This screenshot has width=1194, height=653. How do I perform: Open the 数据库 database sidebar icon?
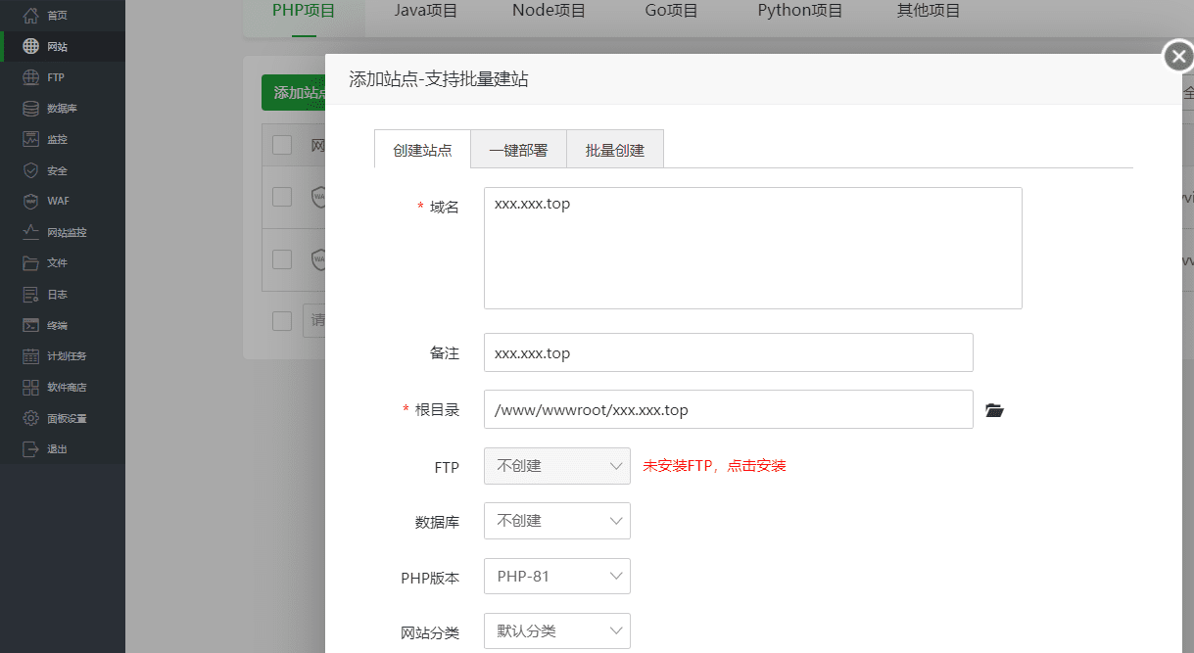coord(30,109)
